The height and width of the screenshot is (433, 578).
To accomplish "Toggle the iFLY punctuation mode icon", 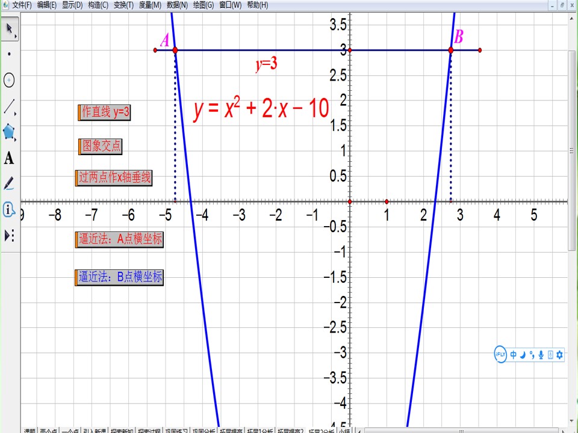I will point(532,355).
